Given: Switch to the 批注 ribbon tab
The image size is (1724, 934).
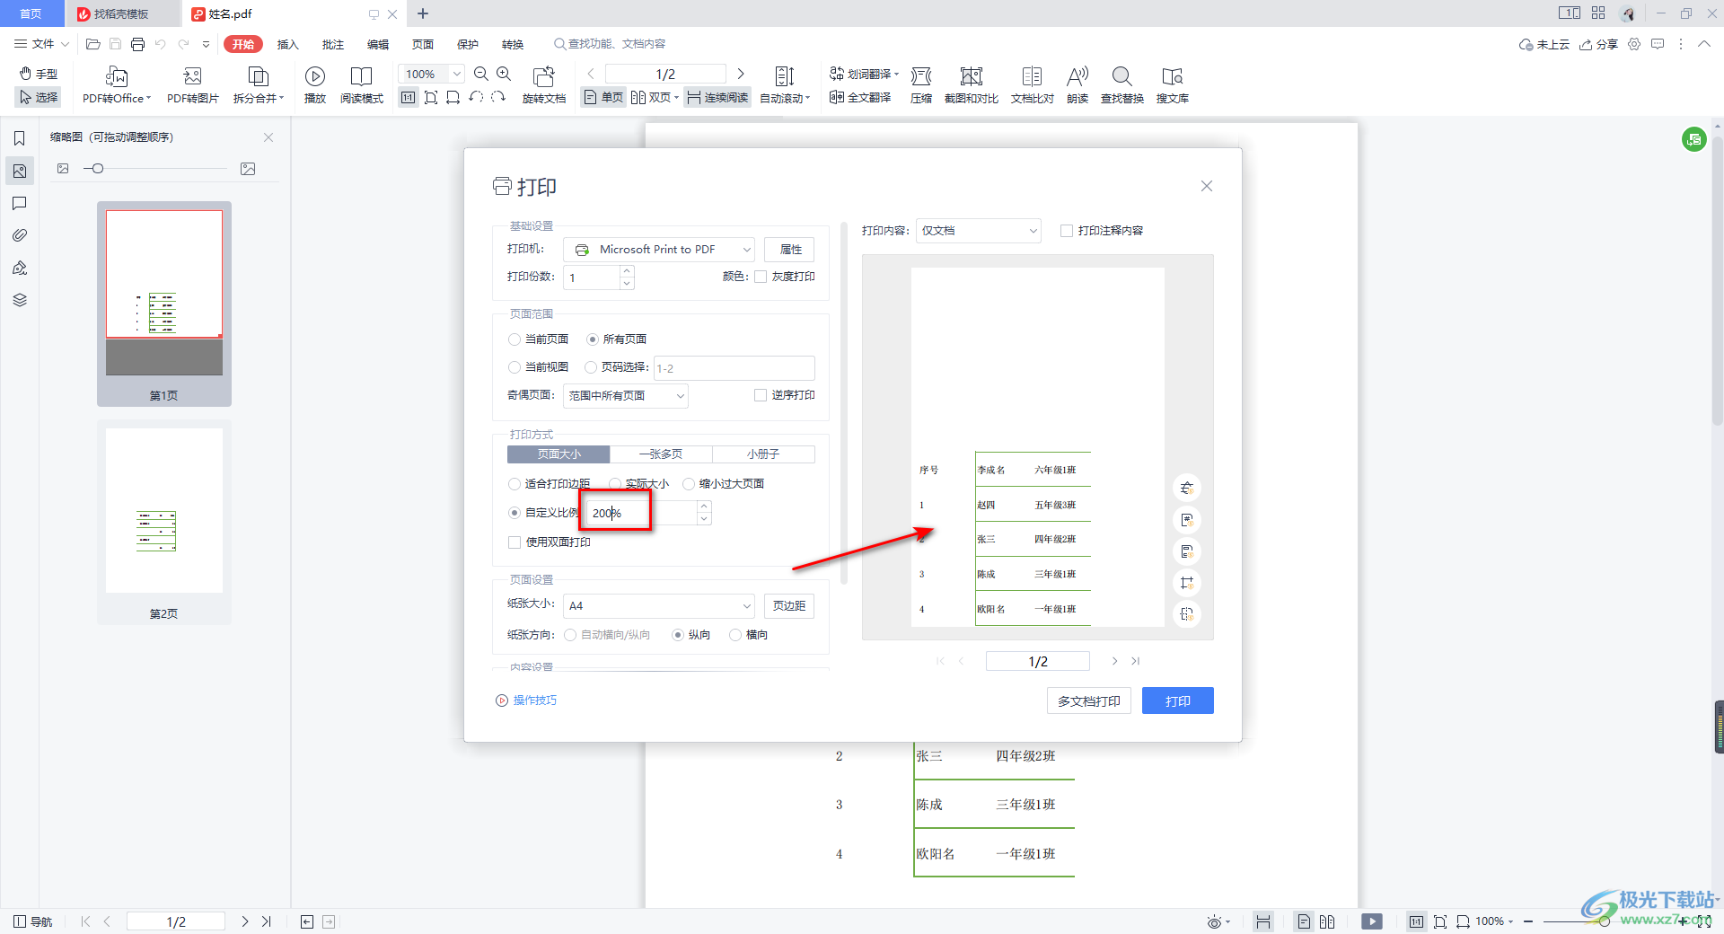Looking at the screenshot, I should pos(333,44).
